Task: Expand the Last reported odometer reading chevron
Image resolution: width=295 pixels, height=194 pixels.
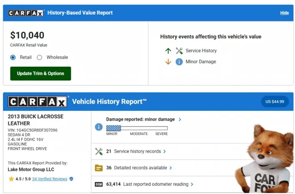Action: click(192, 184)
